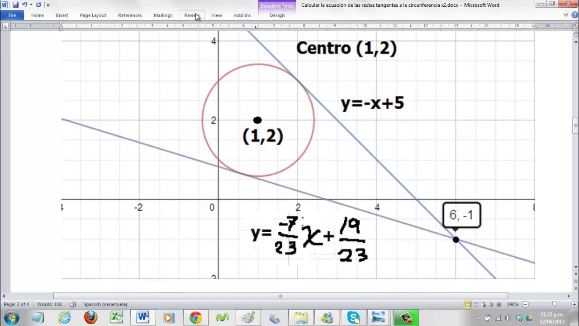The image size is (579, 326).
Task: Open the File tab
Action: (12, 15)
